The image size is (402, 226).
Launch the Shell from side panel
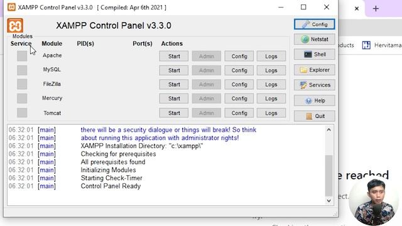tap(314, 55)
